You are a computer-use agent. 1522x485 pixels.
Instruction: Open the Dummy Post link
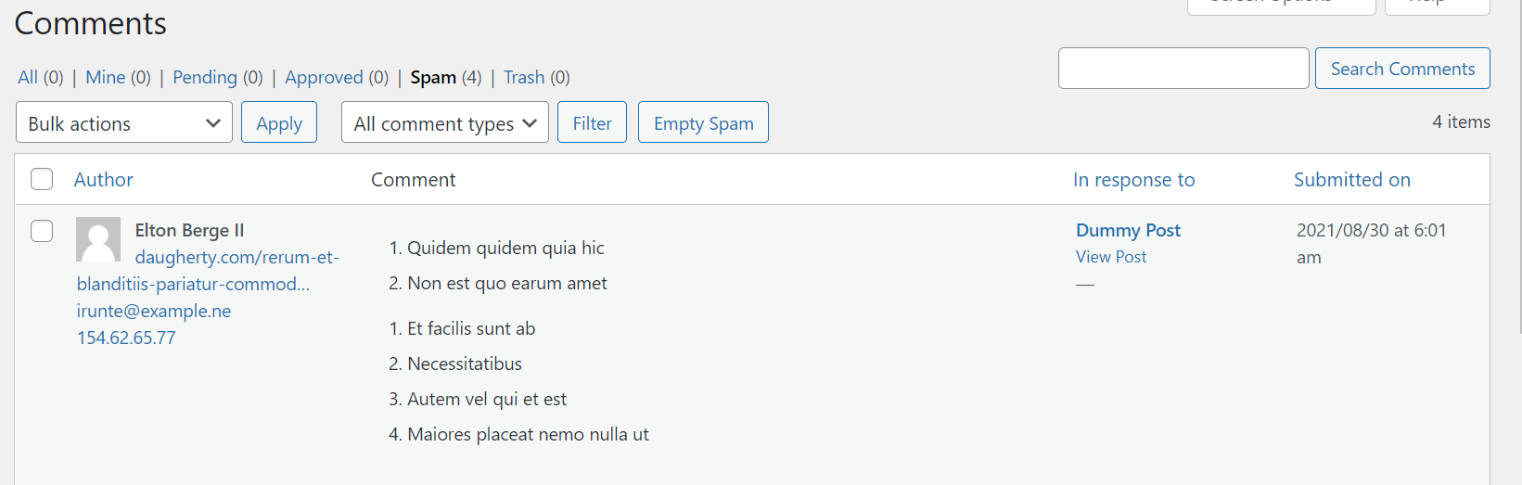pyautogui.click(x=1128, y=230)
